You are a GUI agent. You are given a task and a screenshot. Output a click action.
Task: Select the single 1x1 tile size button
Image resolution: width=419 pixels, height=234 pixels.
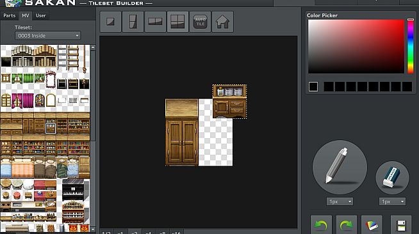(111, 22)
